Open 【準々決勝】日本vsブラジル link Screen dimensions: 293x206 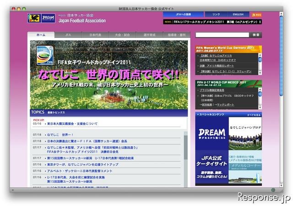227,98
